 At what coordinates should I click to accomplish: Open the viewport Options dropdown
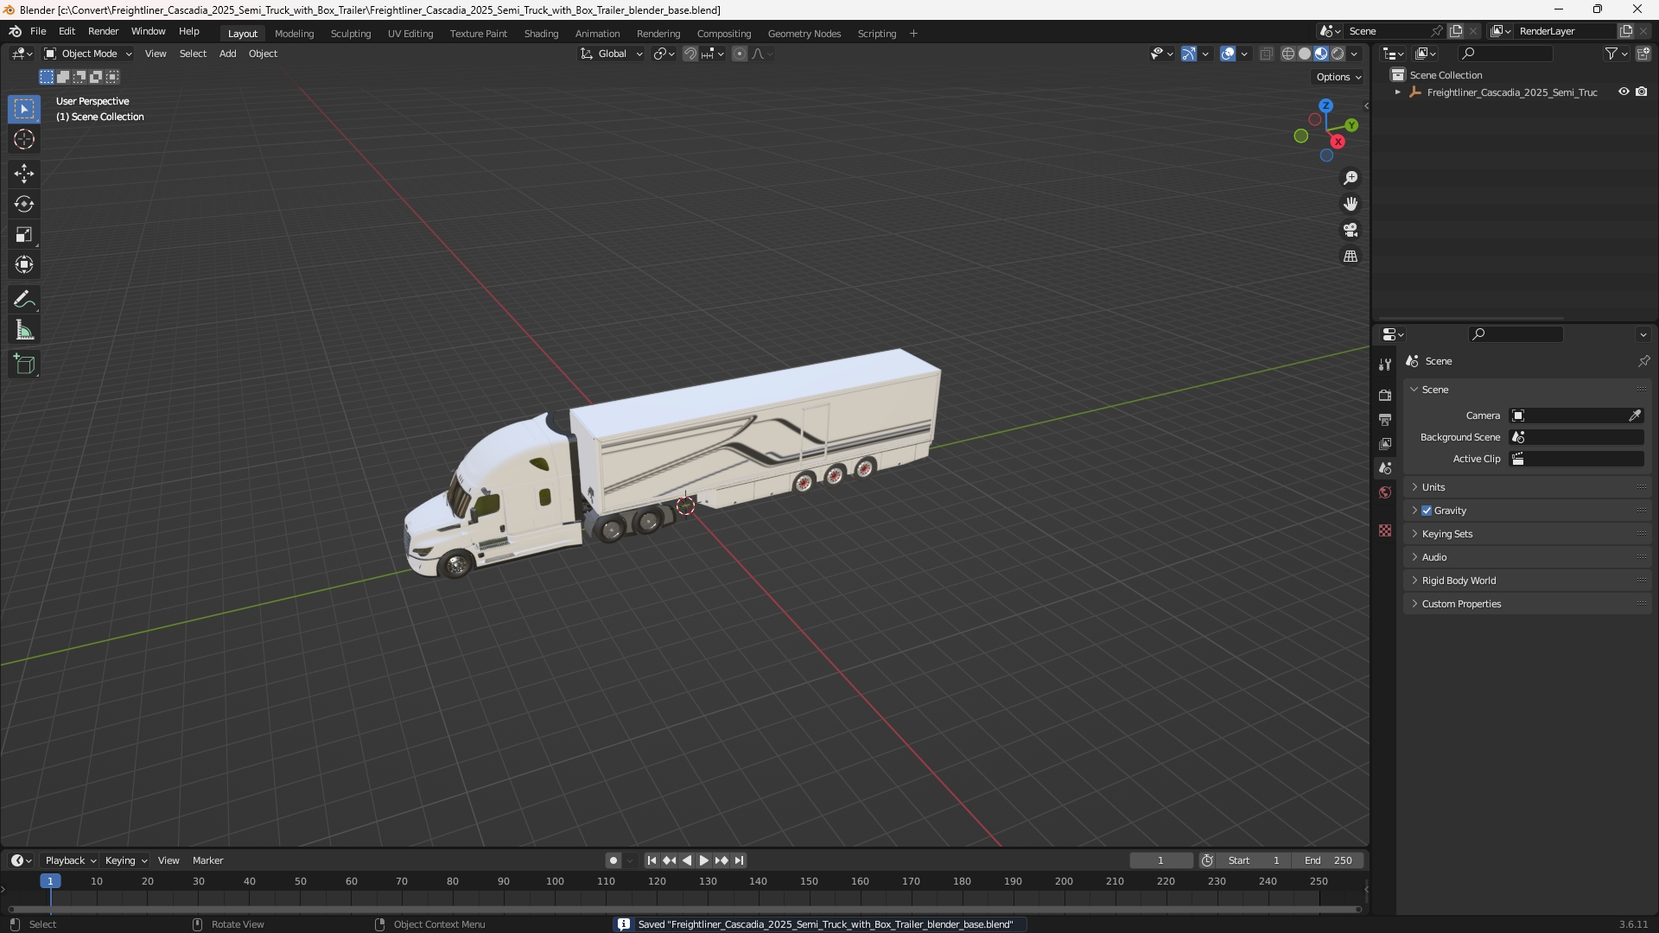(x=1338, y=77)
